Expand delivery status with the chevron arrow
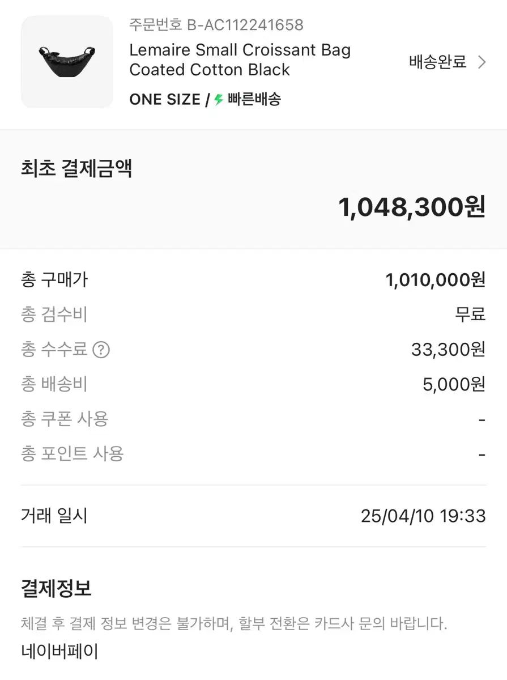The width and height of the screenshot is (507, 680). (482, 62)
